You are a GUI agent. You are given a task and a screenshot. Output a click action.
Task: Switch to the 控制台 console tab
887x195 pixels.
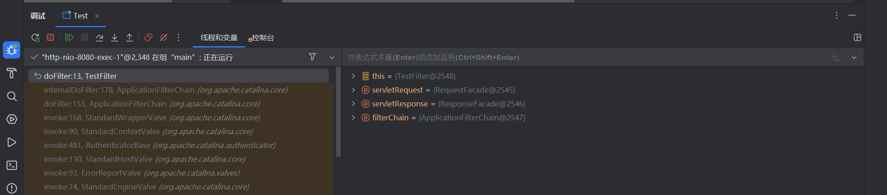(263, 38)
